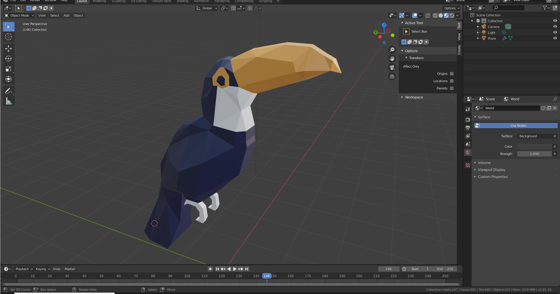Switch viewport shading to Material Preview
Viewport: 560px width, 294px height.
[446, 15]
